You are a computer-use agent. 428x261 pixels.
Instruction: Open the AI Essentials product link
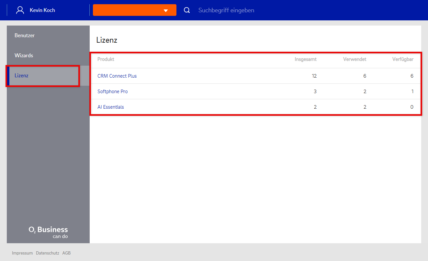pyautogui.click(x=111, y=107)
